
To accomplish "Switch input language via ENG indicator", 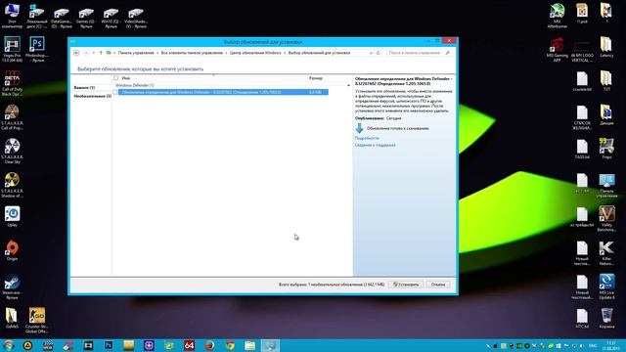I will [593, 345].
